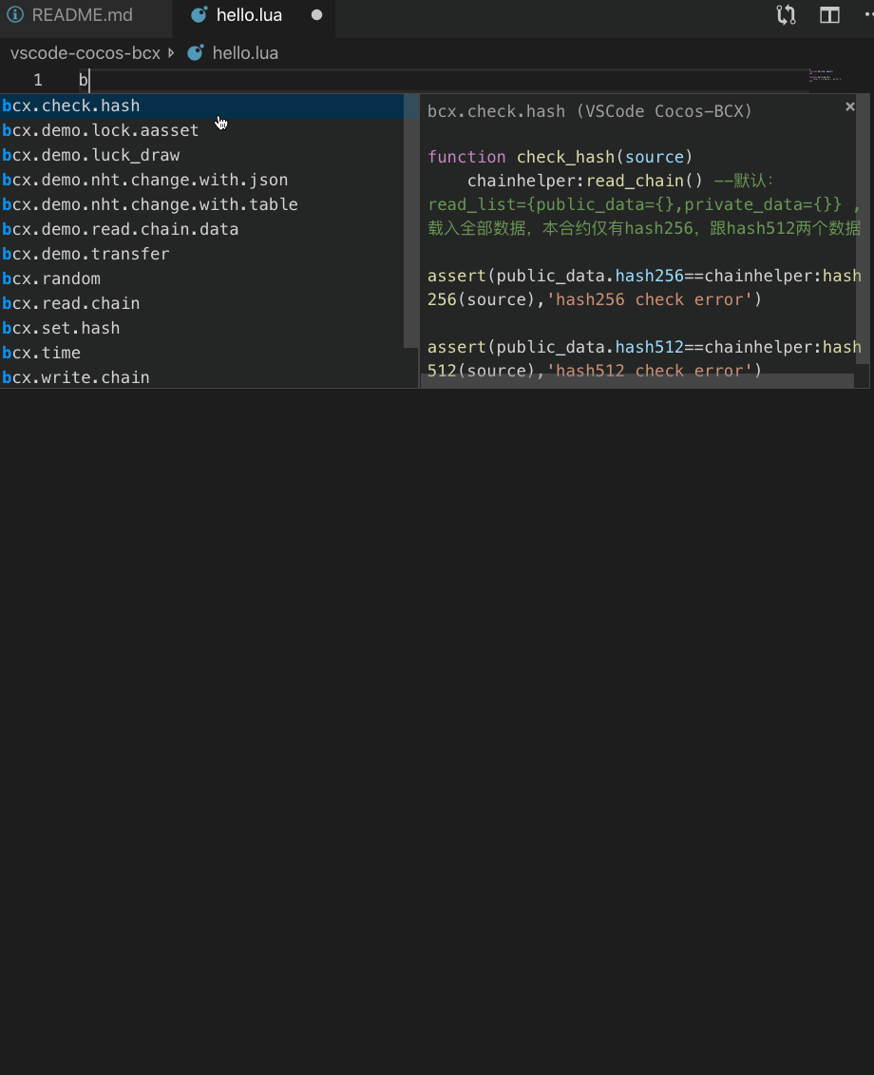Click the Lua icon in the breadcrumb
The height and width of the screenshot is (1075, 874).
(x=196, y=53)
